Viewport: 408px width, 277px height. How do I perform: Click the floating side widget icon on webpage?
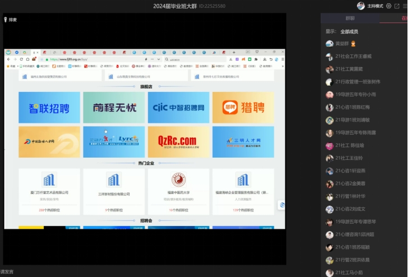tap(282, 205)
